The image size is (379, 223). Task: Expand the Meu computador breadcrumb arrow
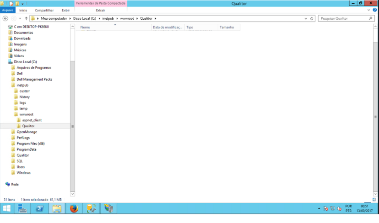click(70, 18)
